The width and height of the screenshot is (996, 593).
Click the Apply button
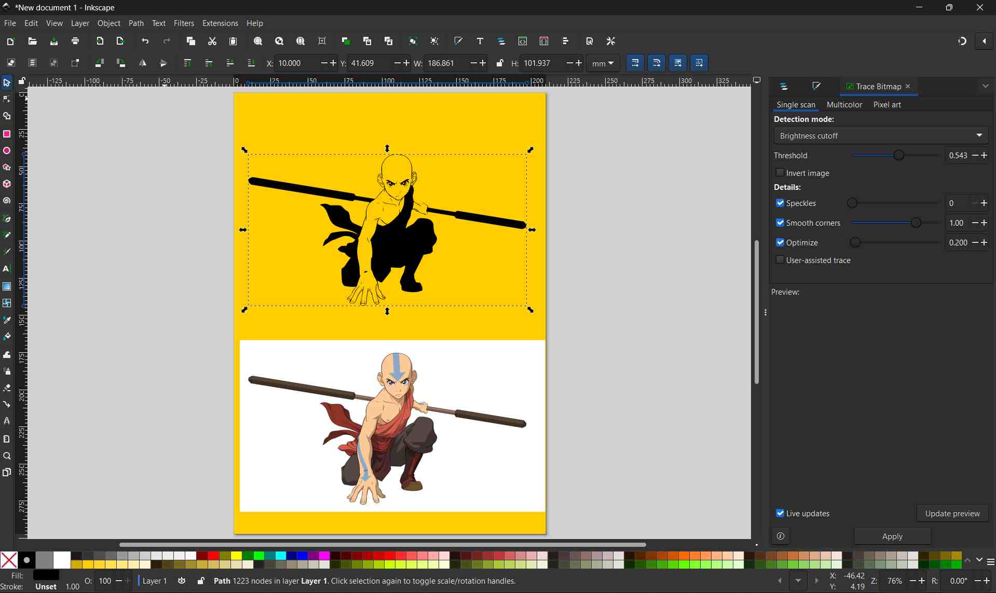point(892,536)
